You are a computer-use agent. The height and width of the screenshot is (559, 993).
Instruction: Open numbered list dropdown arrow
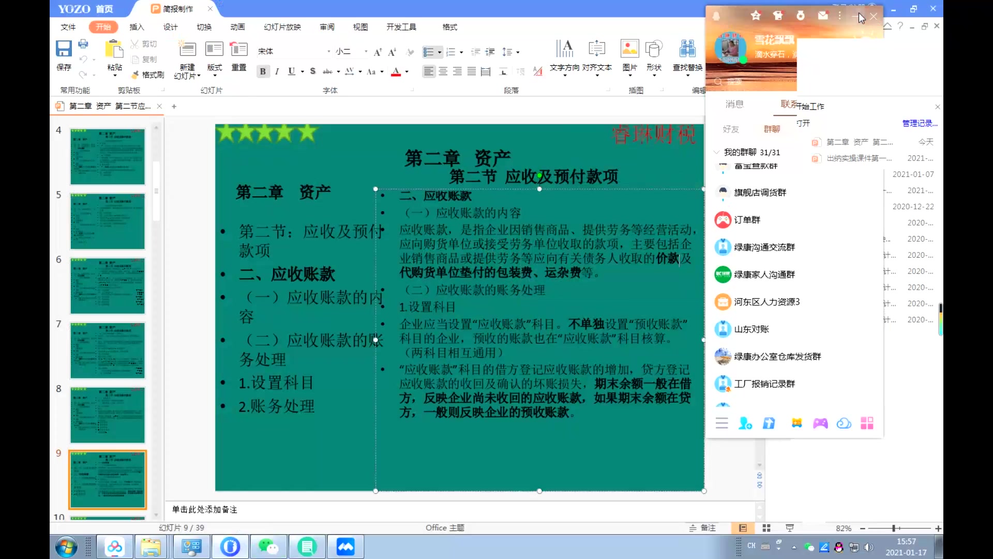tap(461, 52)
